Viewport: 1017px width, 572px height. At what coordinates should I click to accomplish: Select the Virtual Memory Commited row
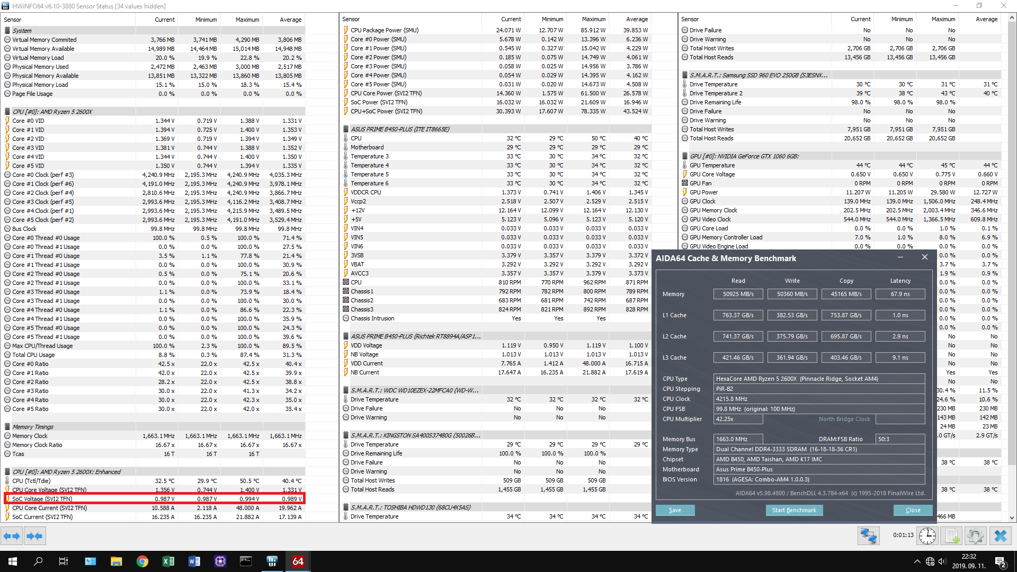pos(153,40)
